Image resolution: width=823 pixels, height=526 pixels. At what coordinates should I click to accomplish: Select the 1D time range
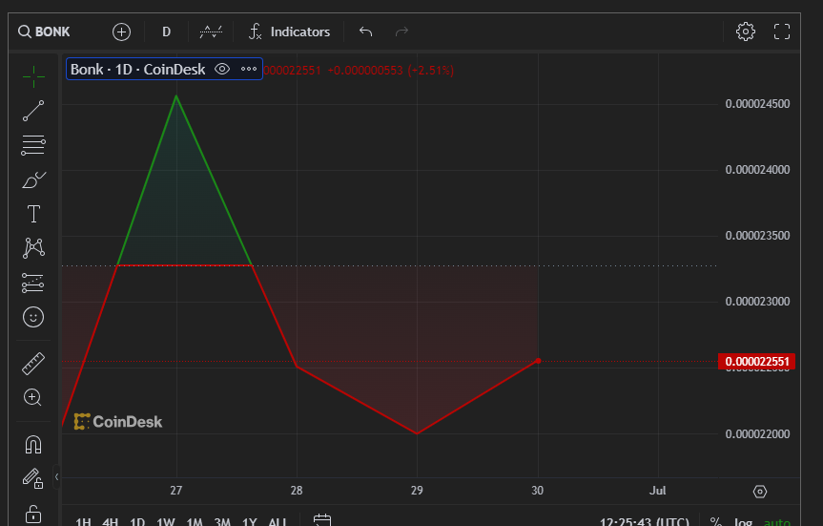[x=137, y=522]
